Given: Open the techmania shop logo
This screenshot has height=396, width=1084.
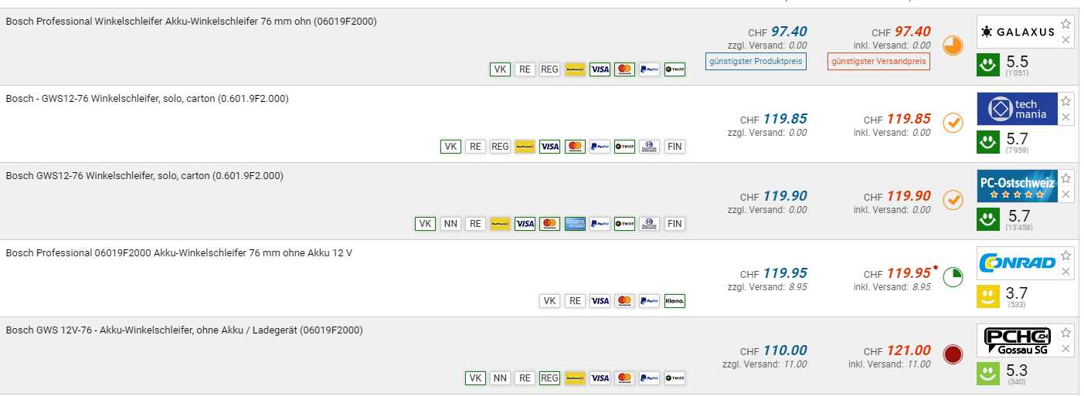Looking at the screenshot, I should (x=1015, y=109).
